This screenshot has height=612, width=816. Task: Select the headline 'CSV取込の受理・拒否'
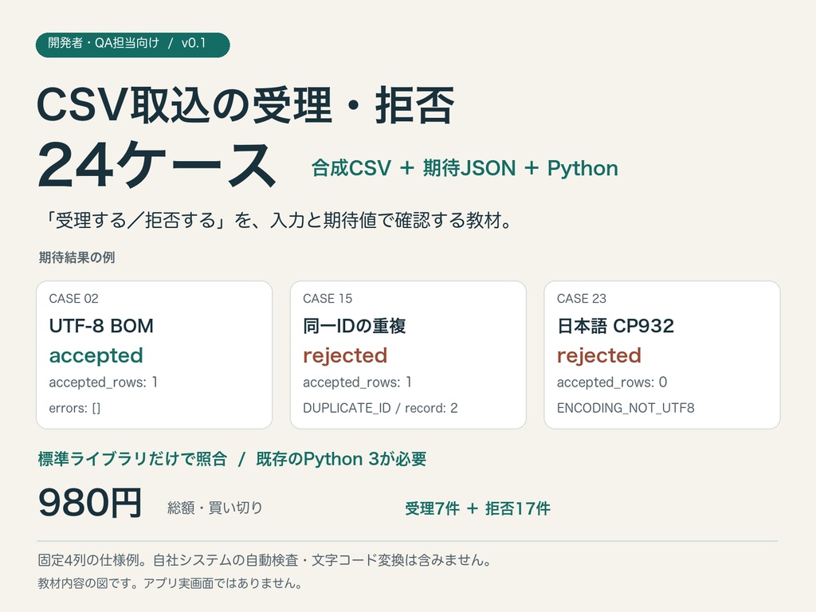(x=245, y=106)
